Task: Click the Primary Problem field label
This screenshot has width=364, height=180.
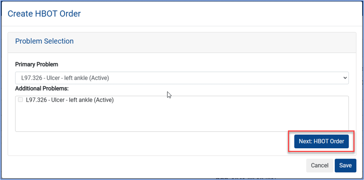Action: [x=37, y=64]
